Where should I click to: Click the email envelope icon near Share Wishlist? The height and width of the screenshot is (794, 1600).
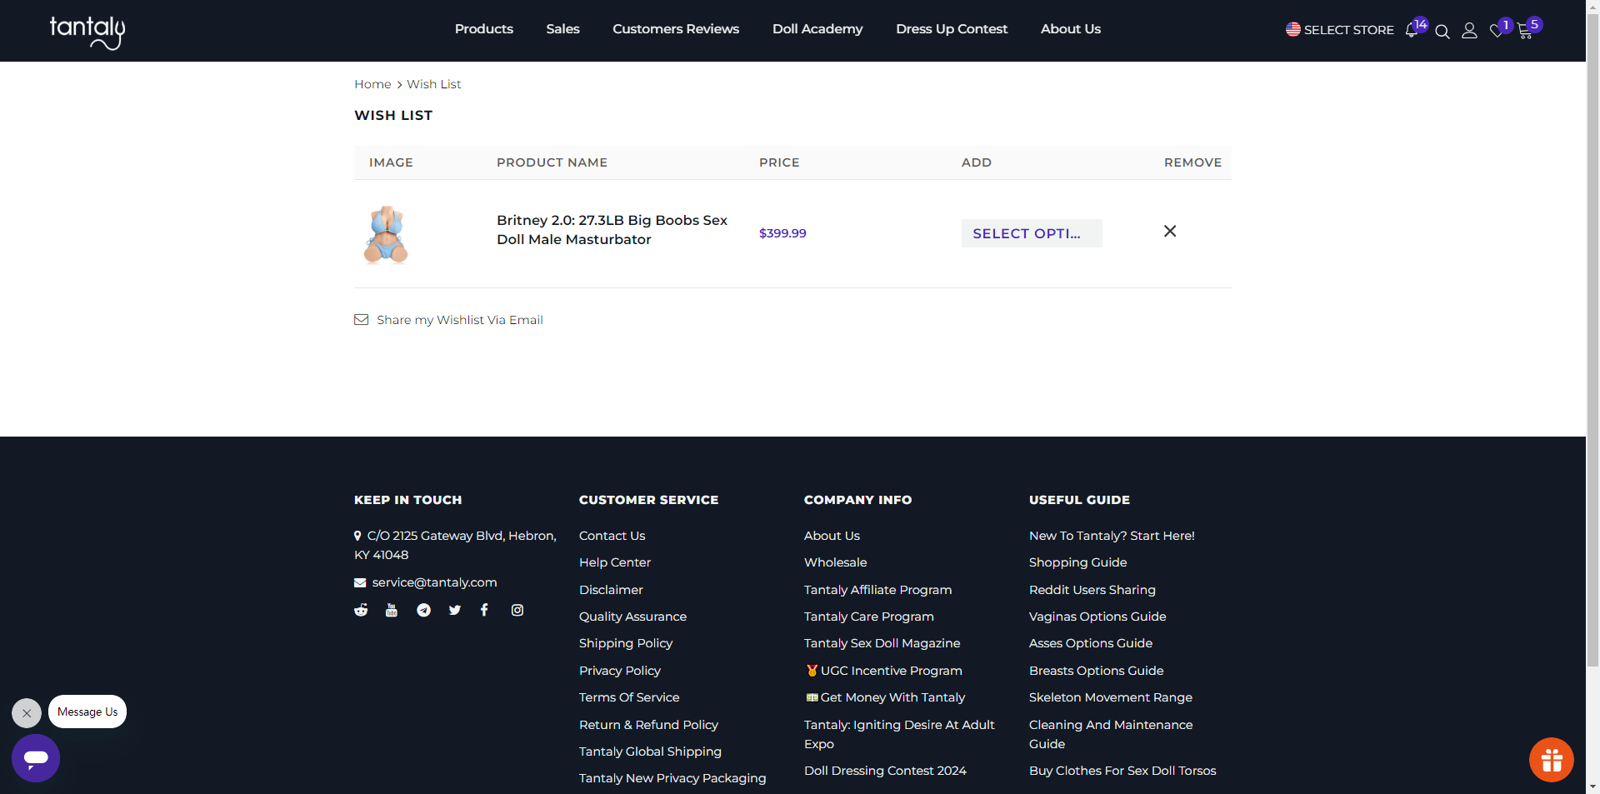(x=361, y=320)
